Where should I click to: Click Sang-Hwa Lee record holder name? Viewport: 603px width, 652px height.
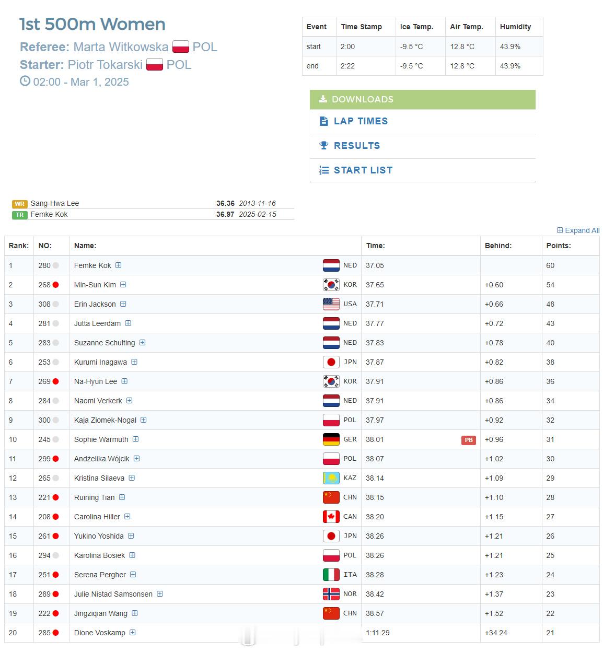click(x=55, y=203)
